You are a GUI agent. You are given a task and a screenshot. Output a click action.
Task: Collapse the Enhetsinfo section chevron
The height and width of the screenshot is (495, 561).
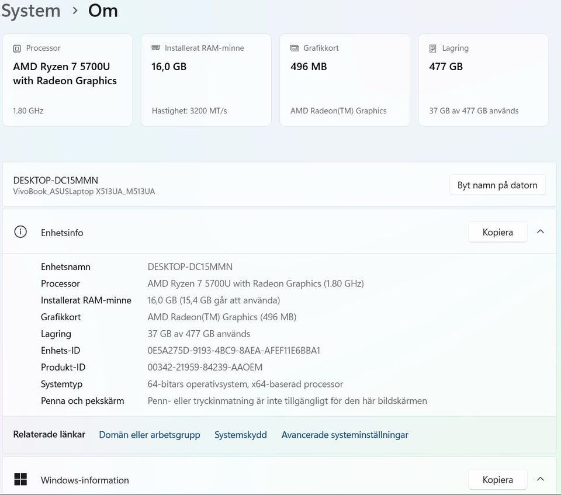coord(540,231)
